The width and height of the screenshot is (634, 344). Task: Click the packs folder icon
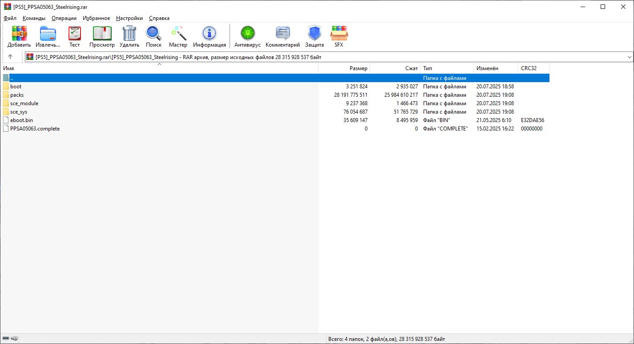6,95
